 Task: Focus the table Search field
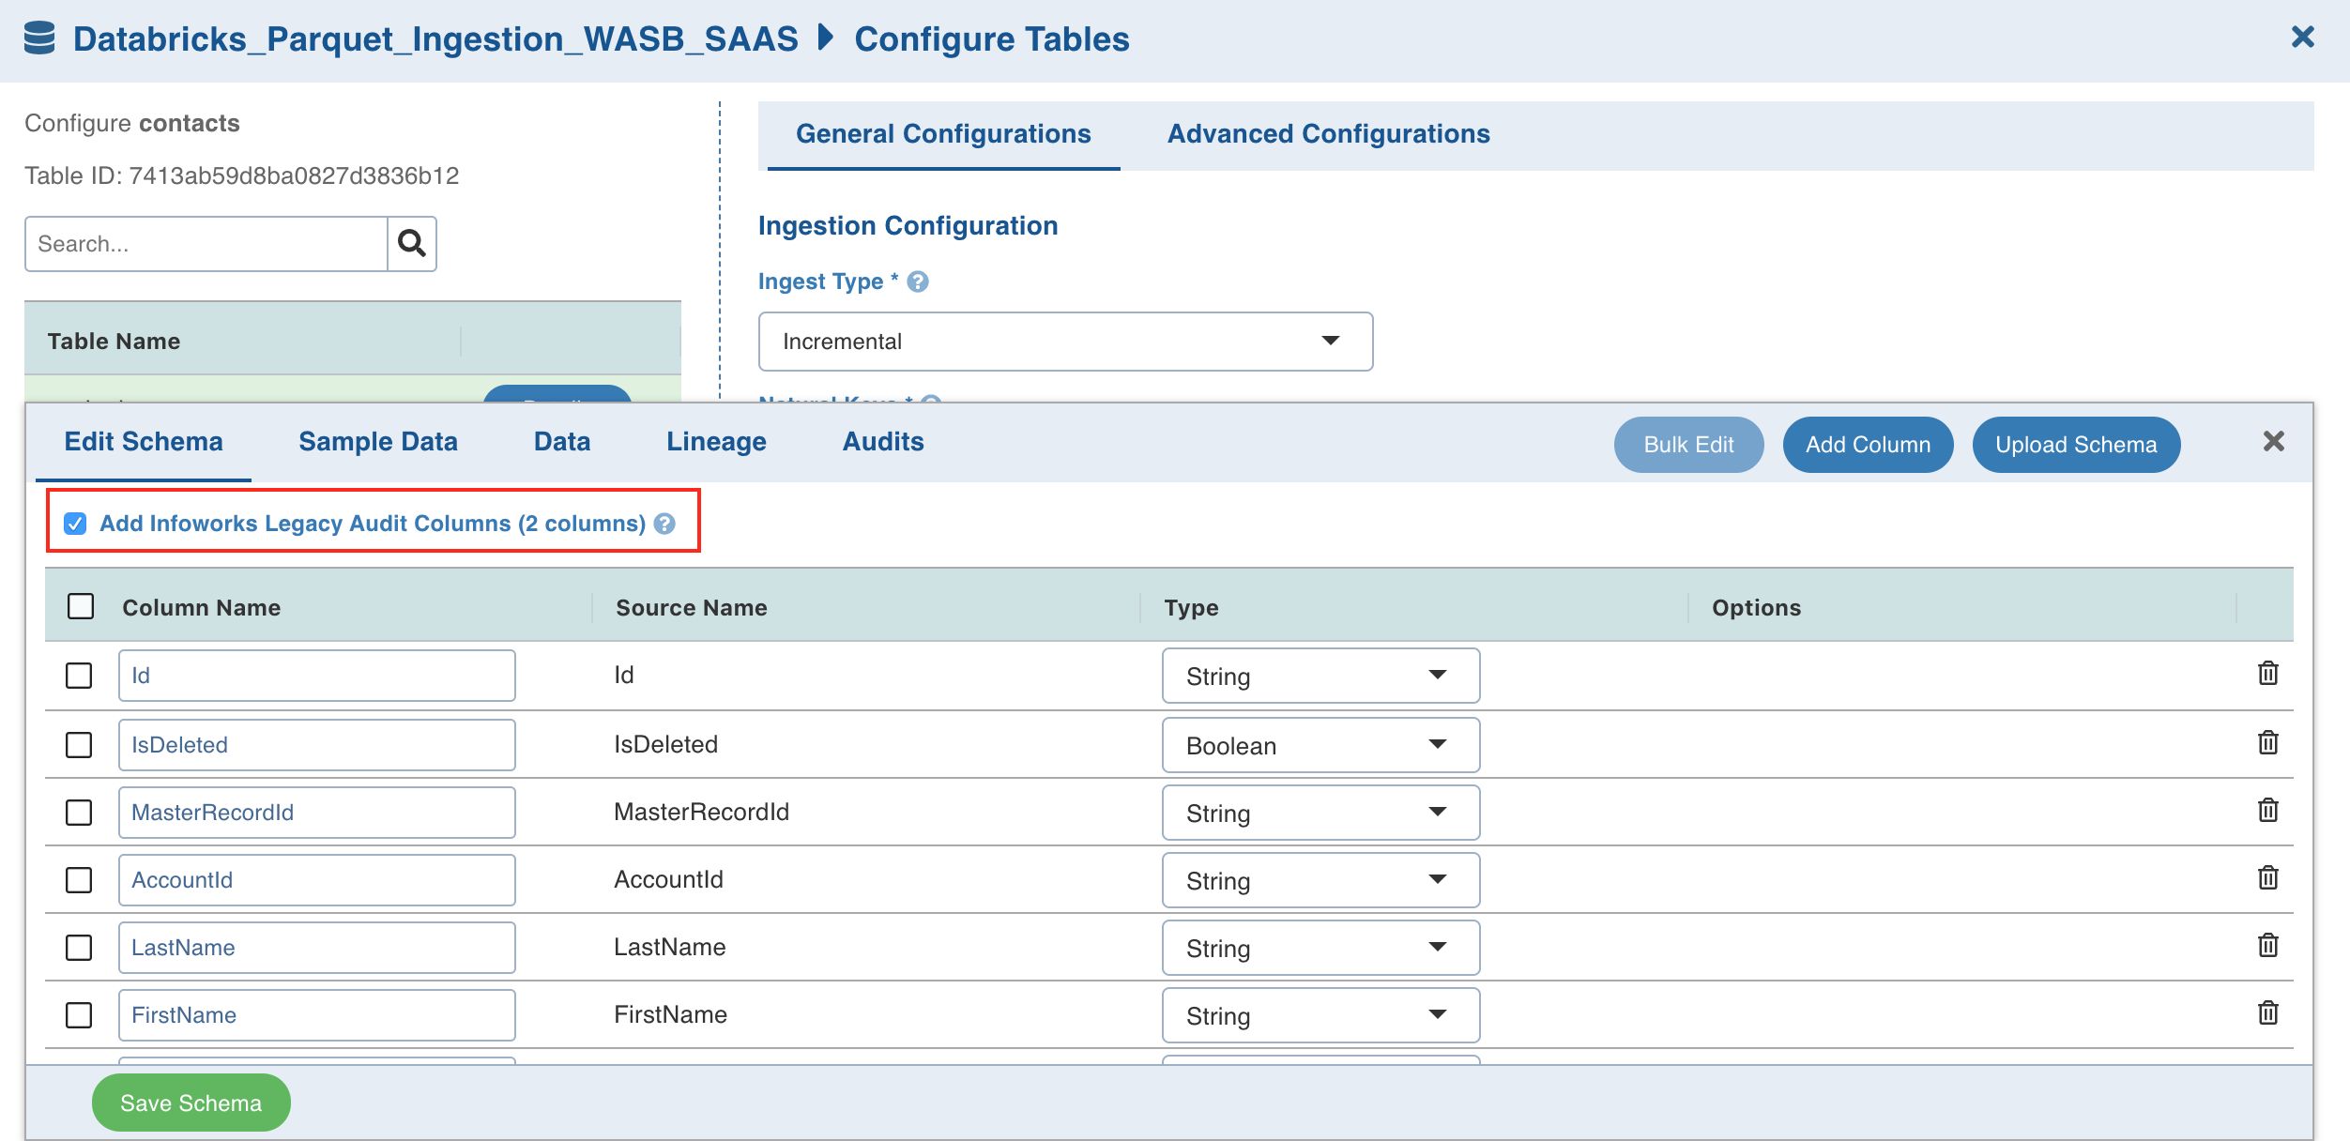point(206,244)
